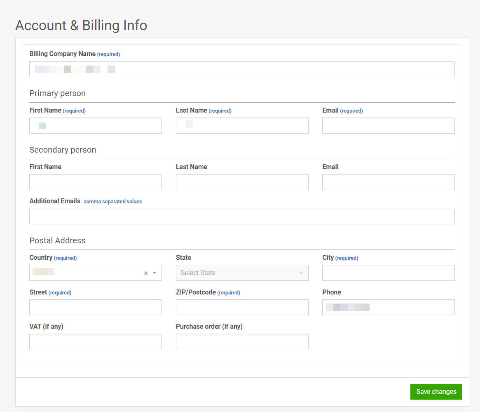Expand the State selector chevron
Viewport: 480px width, 412px height.
pyautogui.click(x=302, y=273)
